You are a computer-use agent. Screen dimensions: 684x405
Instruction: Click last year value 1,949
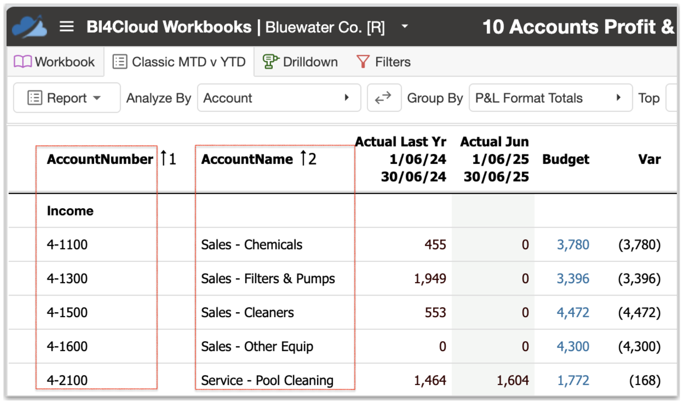coord(430,279)
